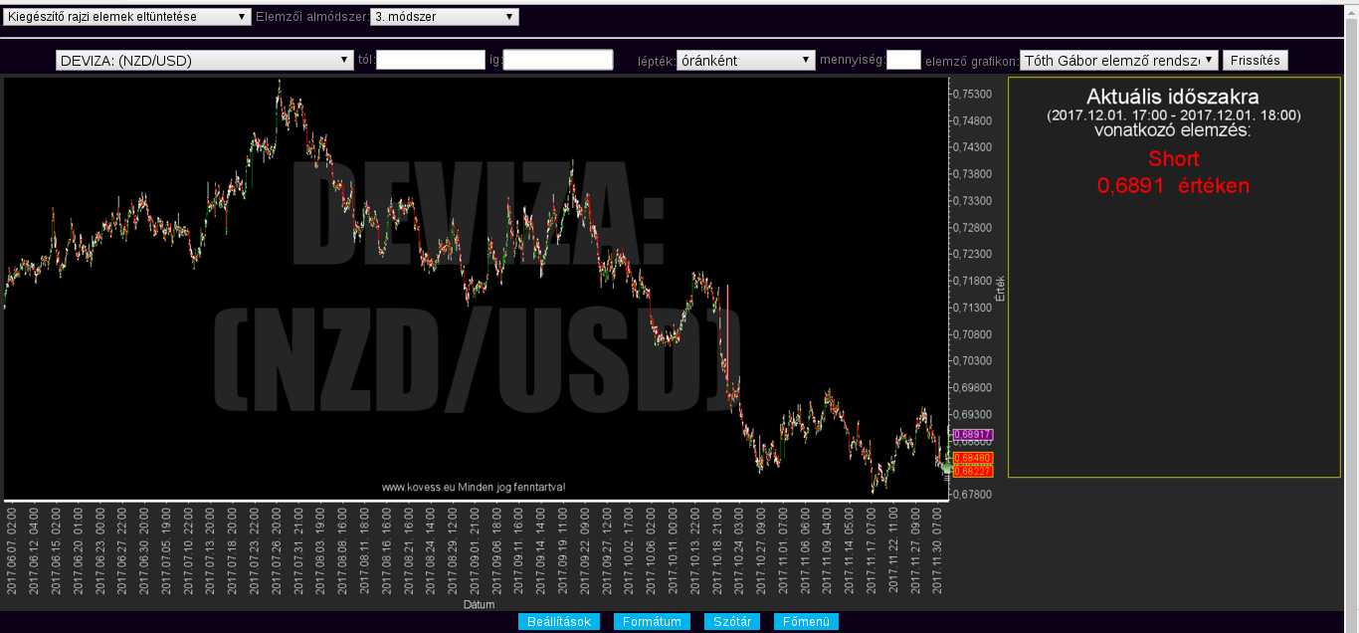Open the "Kiegészítő rajzi elemek eltüntetése" dropdown
Screen dimensions: 1359x633
(127, 17)
